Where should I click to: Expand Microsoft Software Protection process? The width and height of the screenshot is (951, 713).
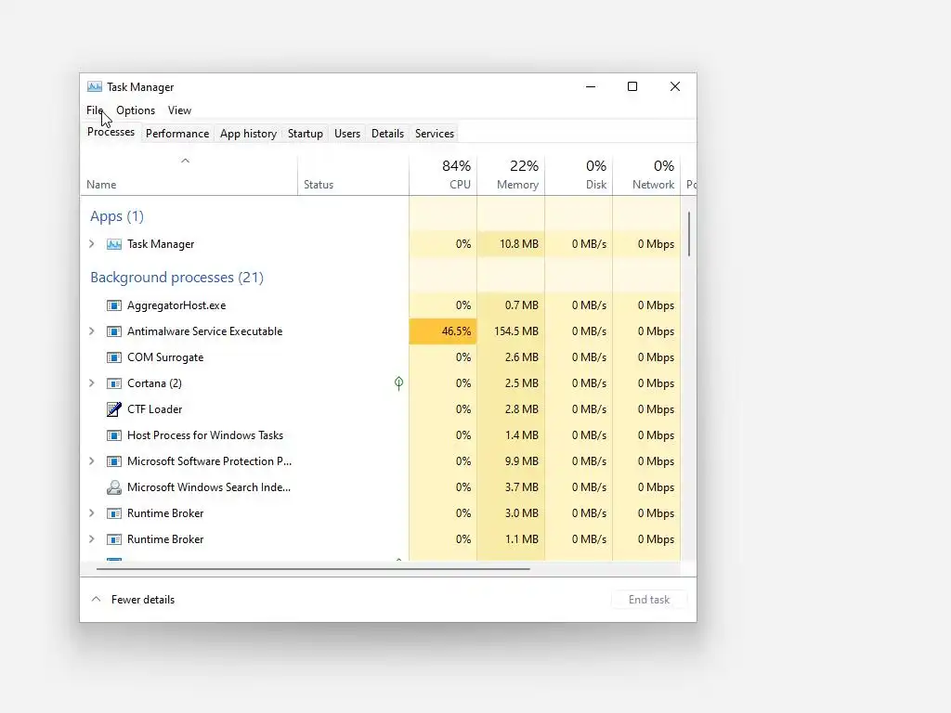tap(92, 460)
